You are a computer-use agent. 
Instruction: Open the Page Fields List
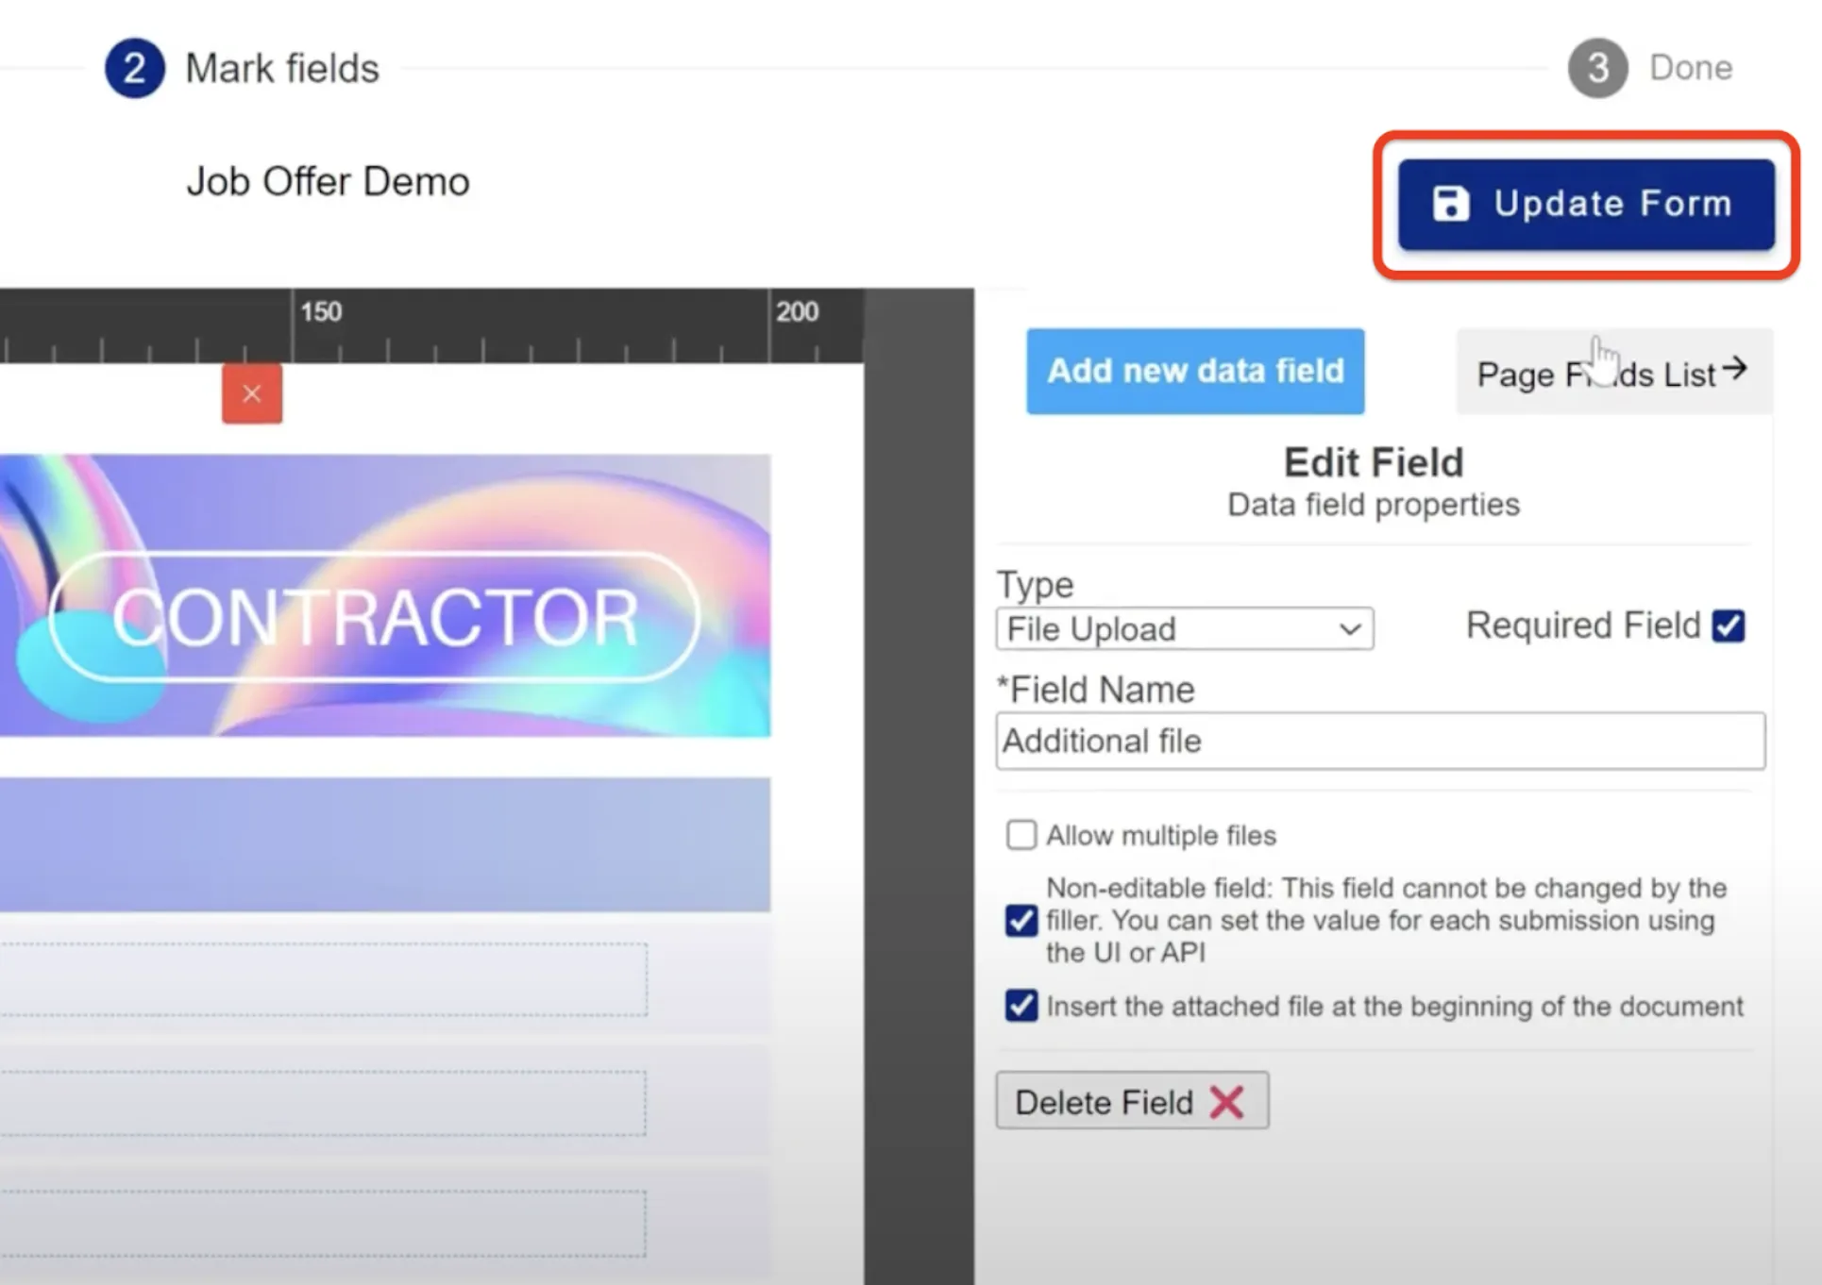(x=1614, y=372)
